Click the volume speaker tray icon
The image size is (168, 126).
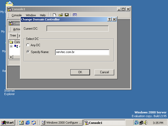(146, 123)
